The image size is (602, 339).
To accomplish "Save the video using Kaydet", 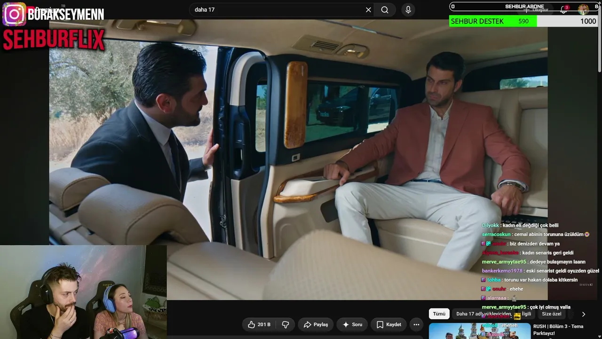I will [389, 324].
